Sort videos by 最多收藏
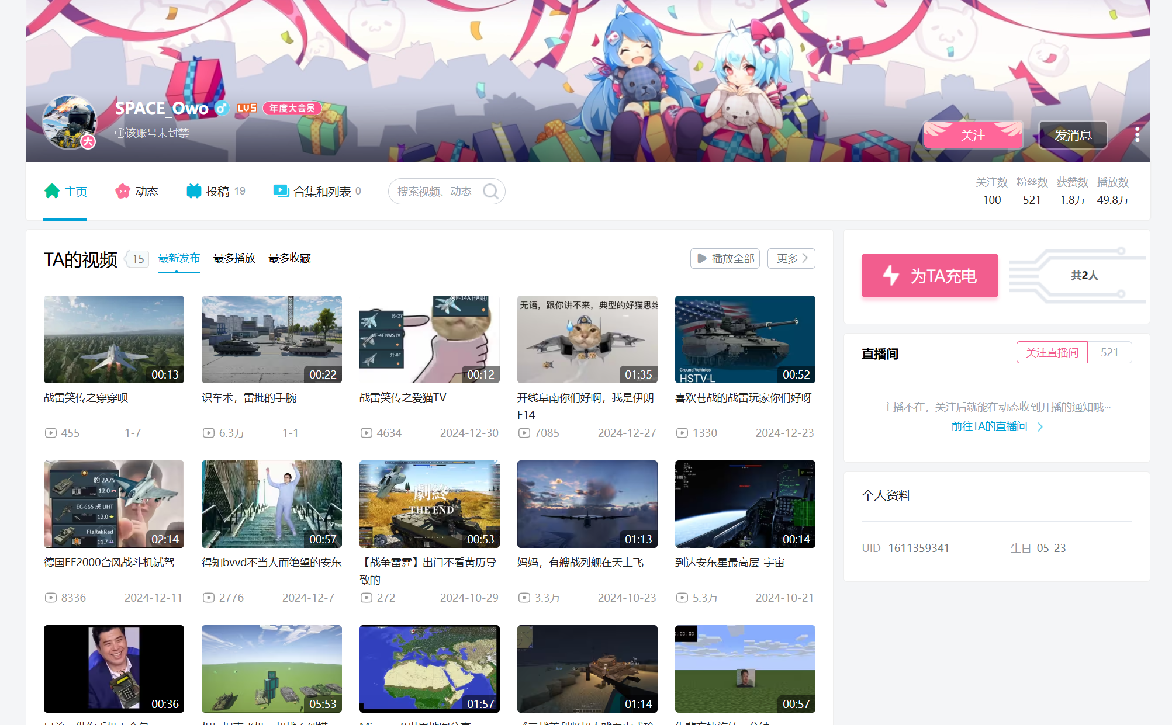This screenshot has width=1172, height=725. [289, 258]
